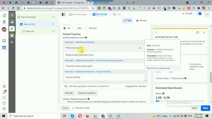Click the Next button

(x=205, y=108)
